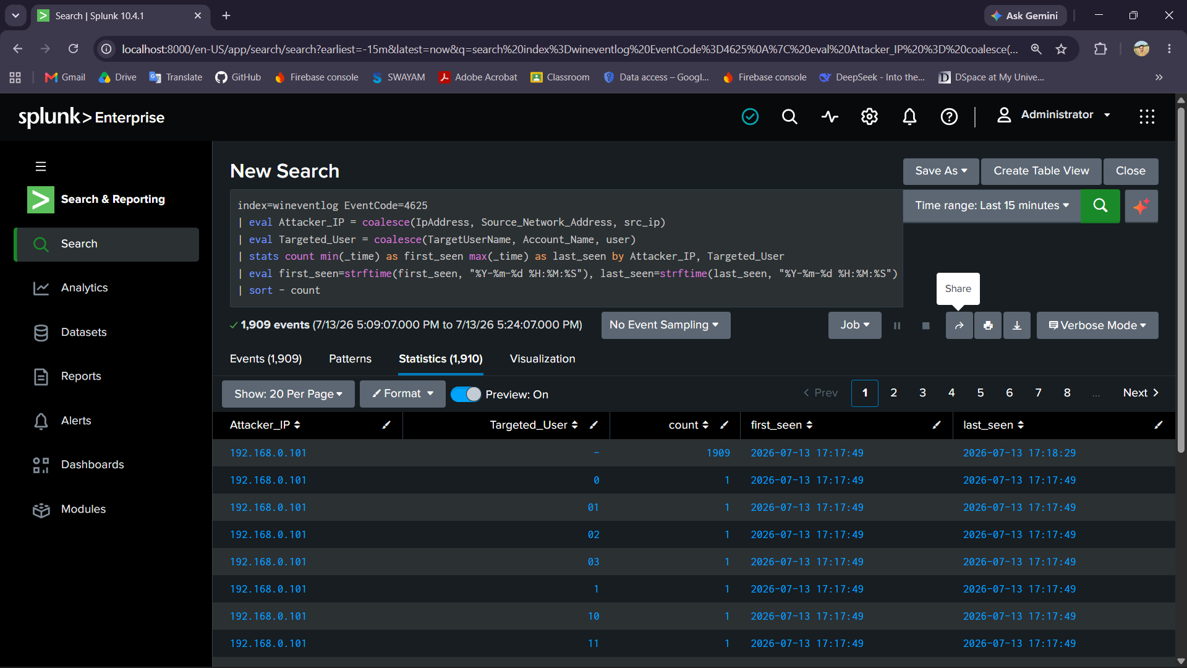Open the Help question mark icon

(949, 116)
